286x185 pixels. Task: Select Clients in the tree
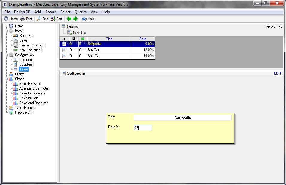pos(20,74)
